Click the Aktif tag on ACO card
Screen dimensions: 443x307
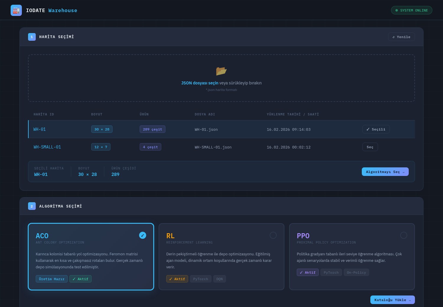(80, 279)
